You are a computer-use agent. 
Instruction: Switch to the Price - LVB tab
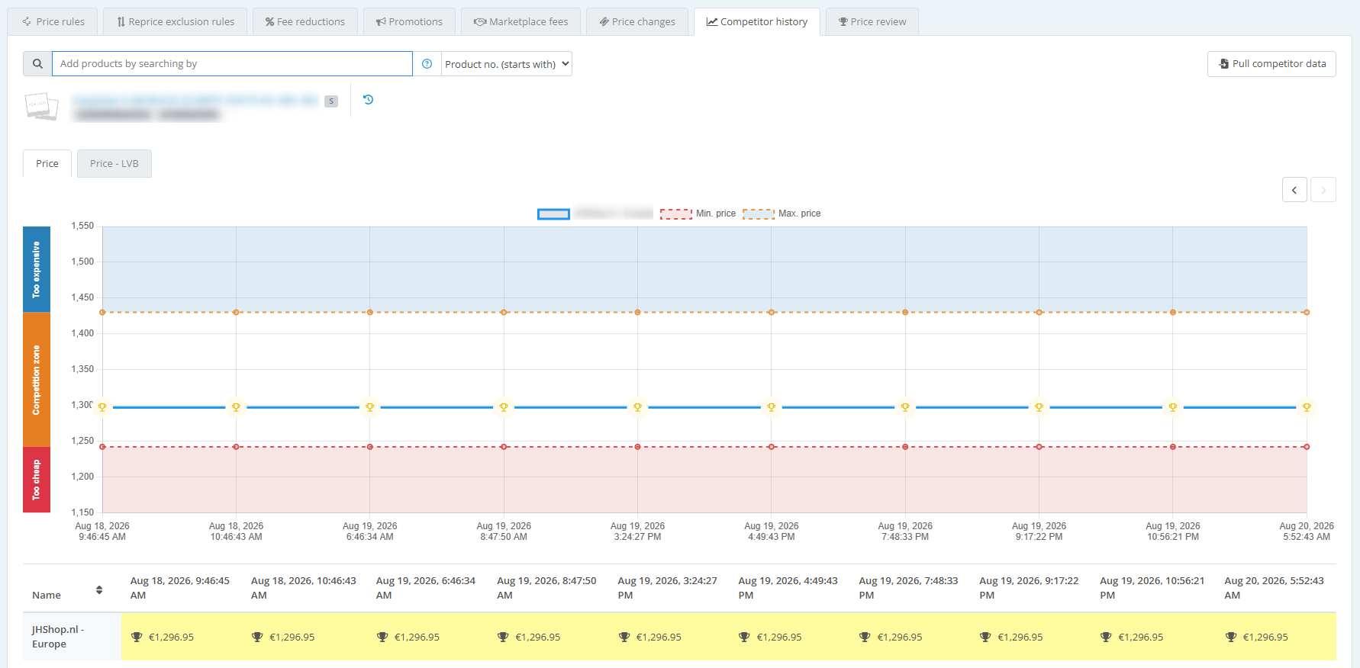[x=114, y=163]
